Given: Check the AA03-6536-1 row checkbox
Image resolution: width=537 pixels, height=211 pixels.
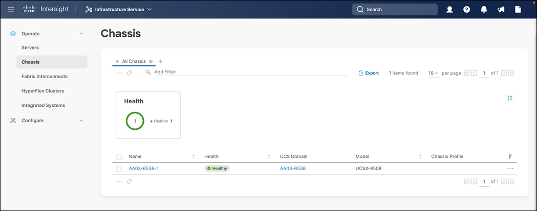Looking at the screenshot, I should coord(119,169).
